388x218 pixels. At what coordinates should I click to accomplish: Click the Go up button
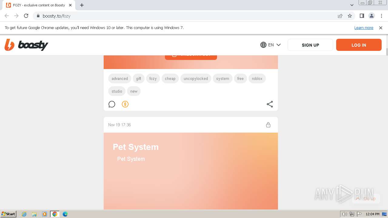366,199
